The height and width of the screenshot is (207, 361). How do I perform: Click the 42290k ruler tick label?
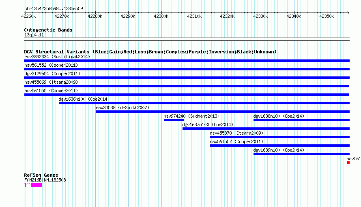click(128, 16)
